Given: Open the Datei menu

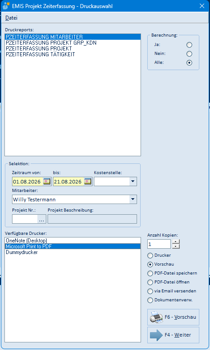Looking at the screenshot, I should [12, 18].
